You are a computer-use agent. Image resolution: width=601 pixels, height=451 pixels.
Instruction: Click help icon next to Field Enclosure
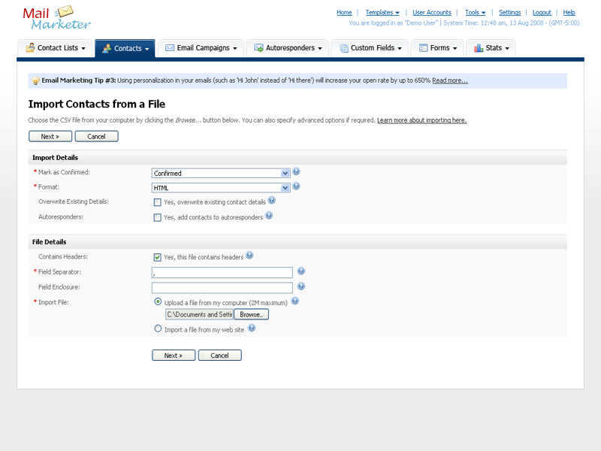[x=300, y=286]
